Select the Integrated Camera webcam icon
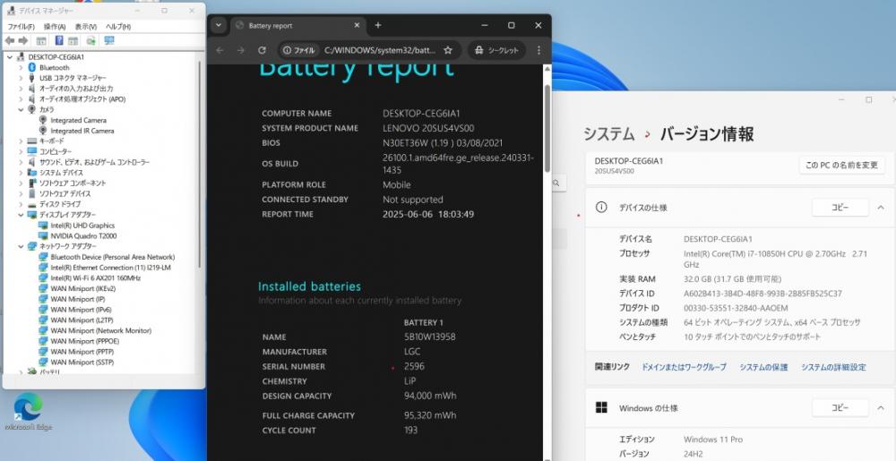 (x=43, y=120)
